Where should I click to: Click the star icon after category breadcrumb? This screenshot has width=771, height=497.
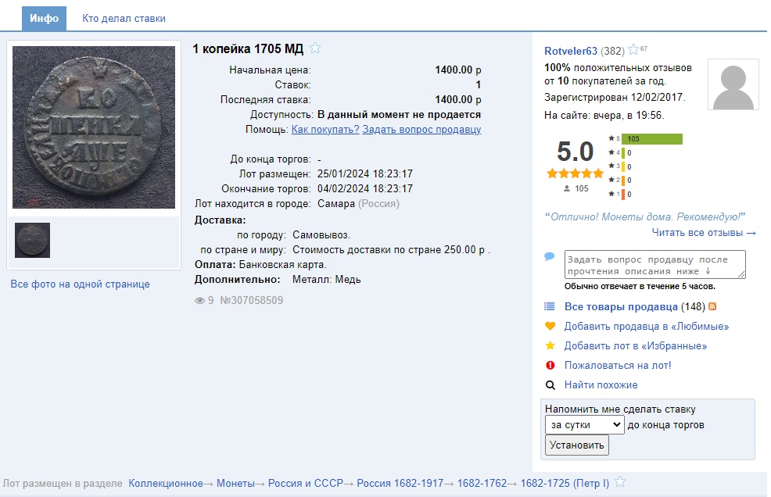tap(620, 482)
